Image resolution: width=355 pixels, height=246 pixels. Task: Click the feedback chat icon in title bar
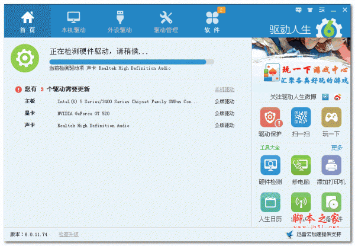(x=298, y=10)
